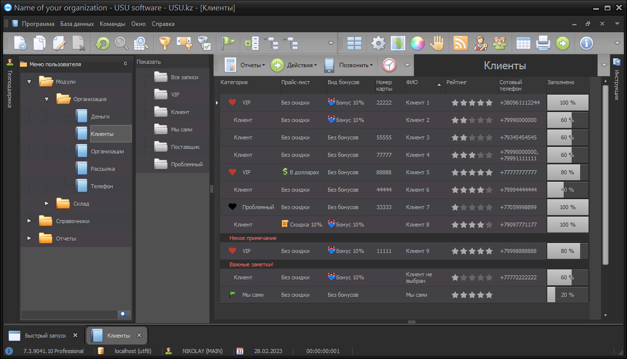Click the green flag toolbar icon

(228, 44)
